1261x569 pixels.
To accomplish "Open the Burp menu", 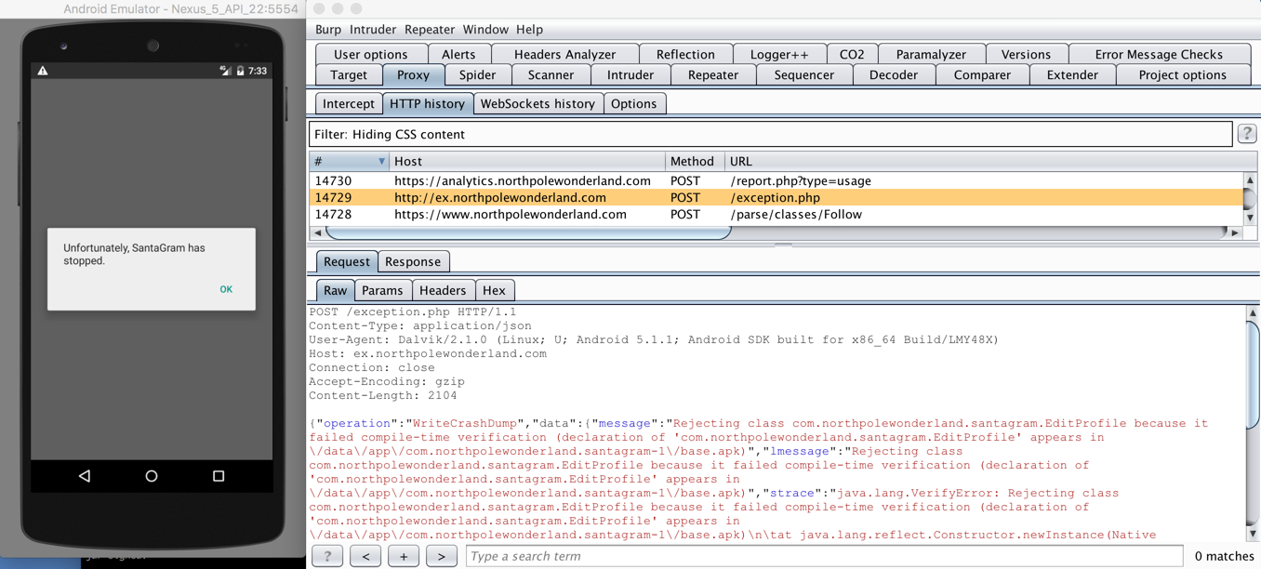I will tap(328, 30).
